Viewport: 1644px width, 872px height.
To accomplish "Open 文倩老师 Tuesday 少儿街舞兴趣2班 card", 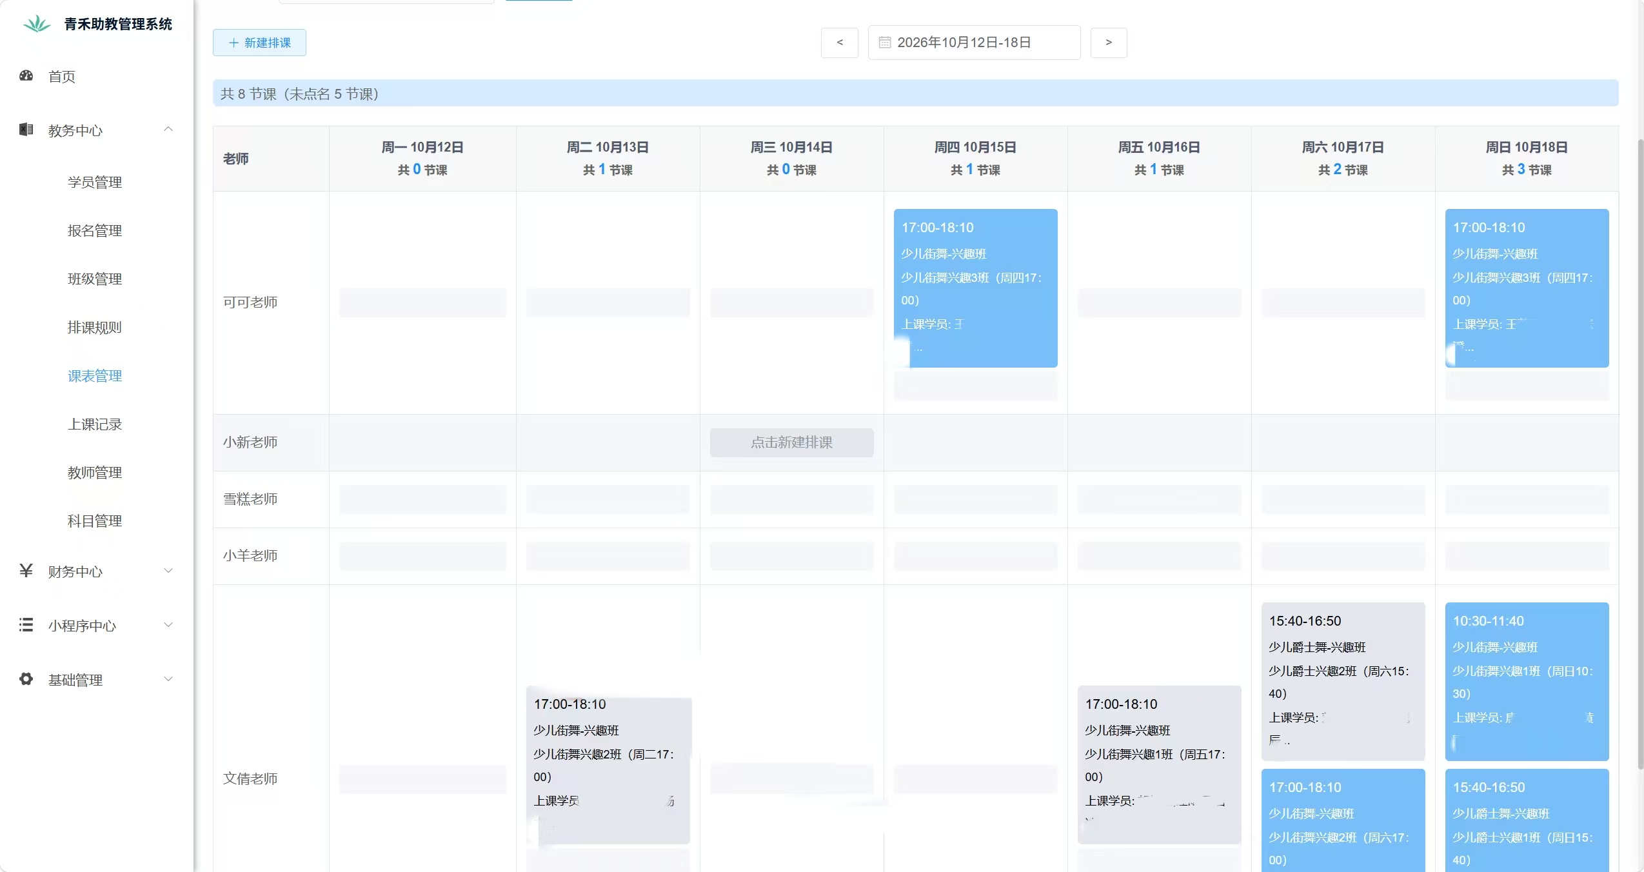I will coord(608,765).
